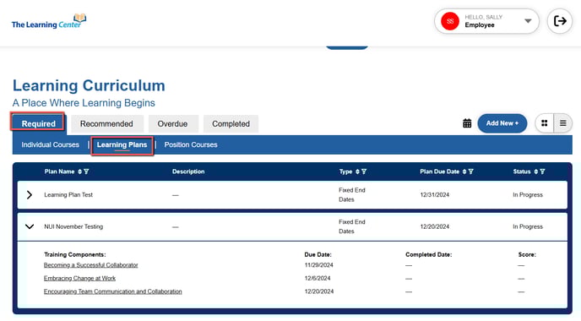581x321 pixels.
Task: Filter the Plan Name column
Action: [x=86, y=171]
